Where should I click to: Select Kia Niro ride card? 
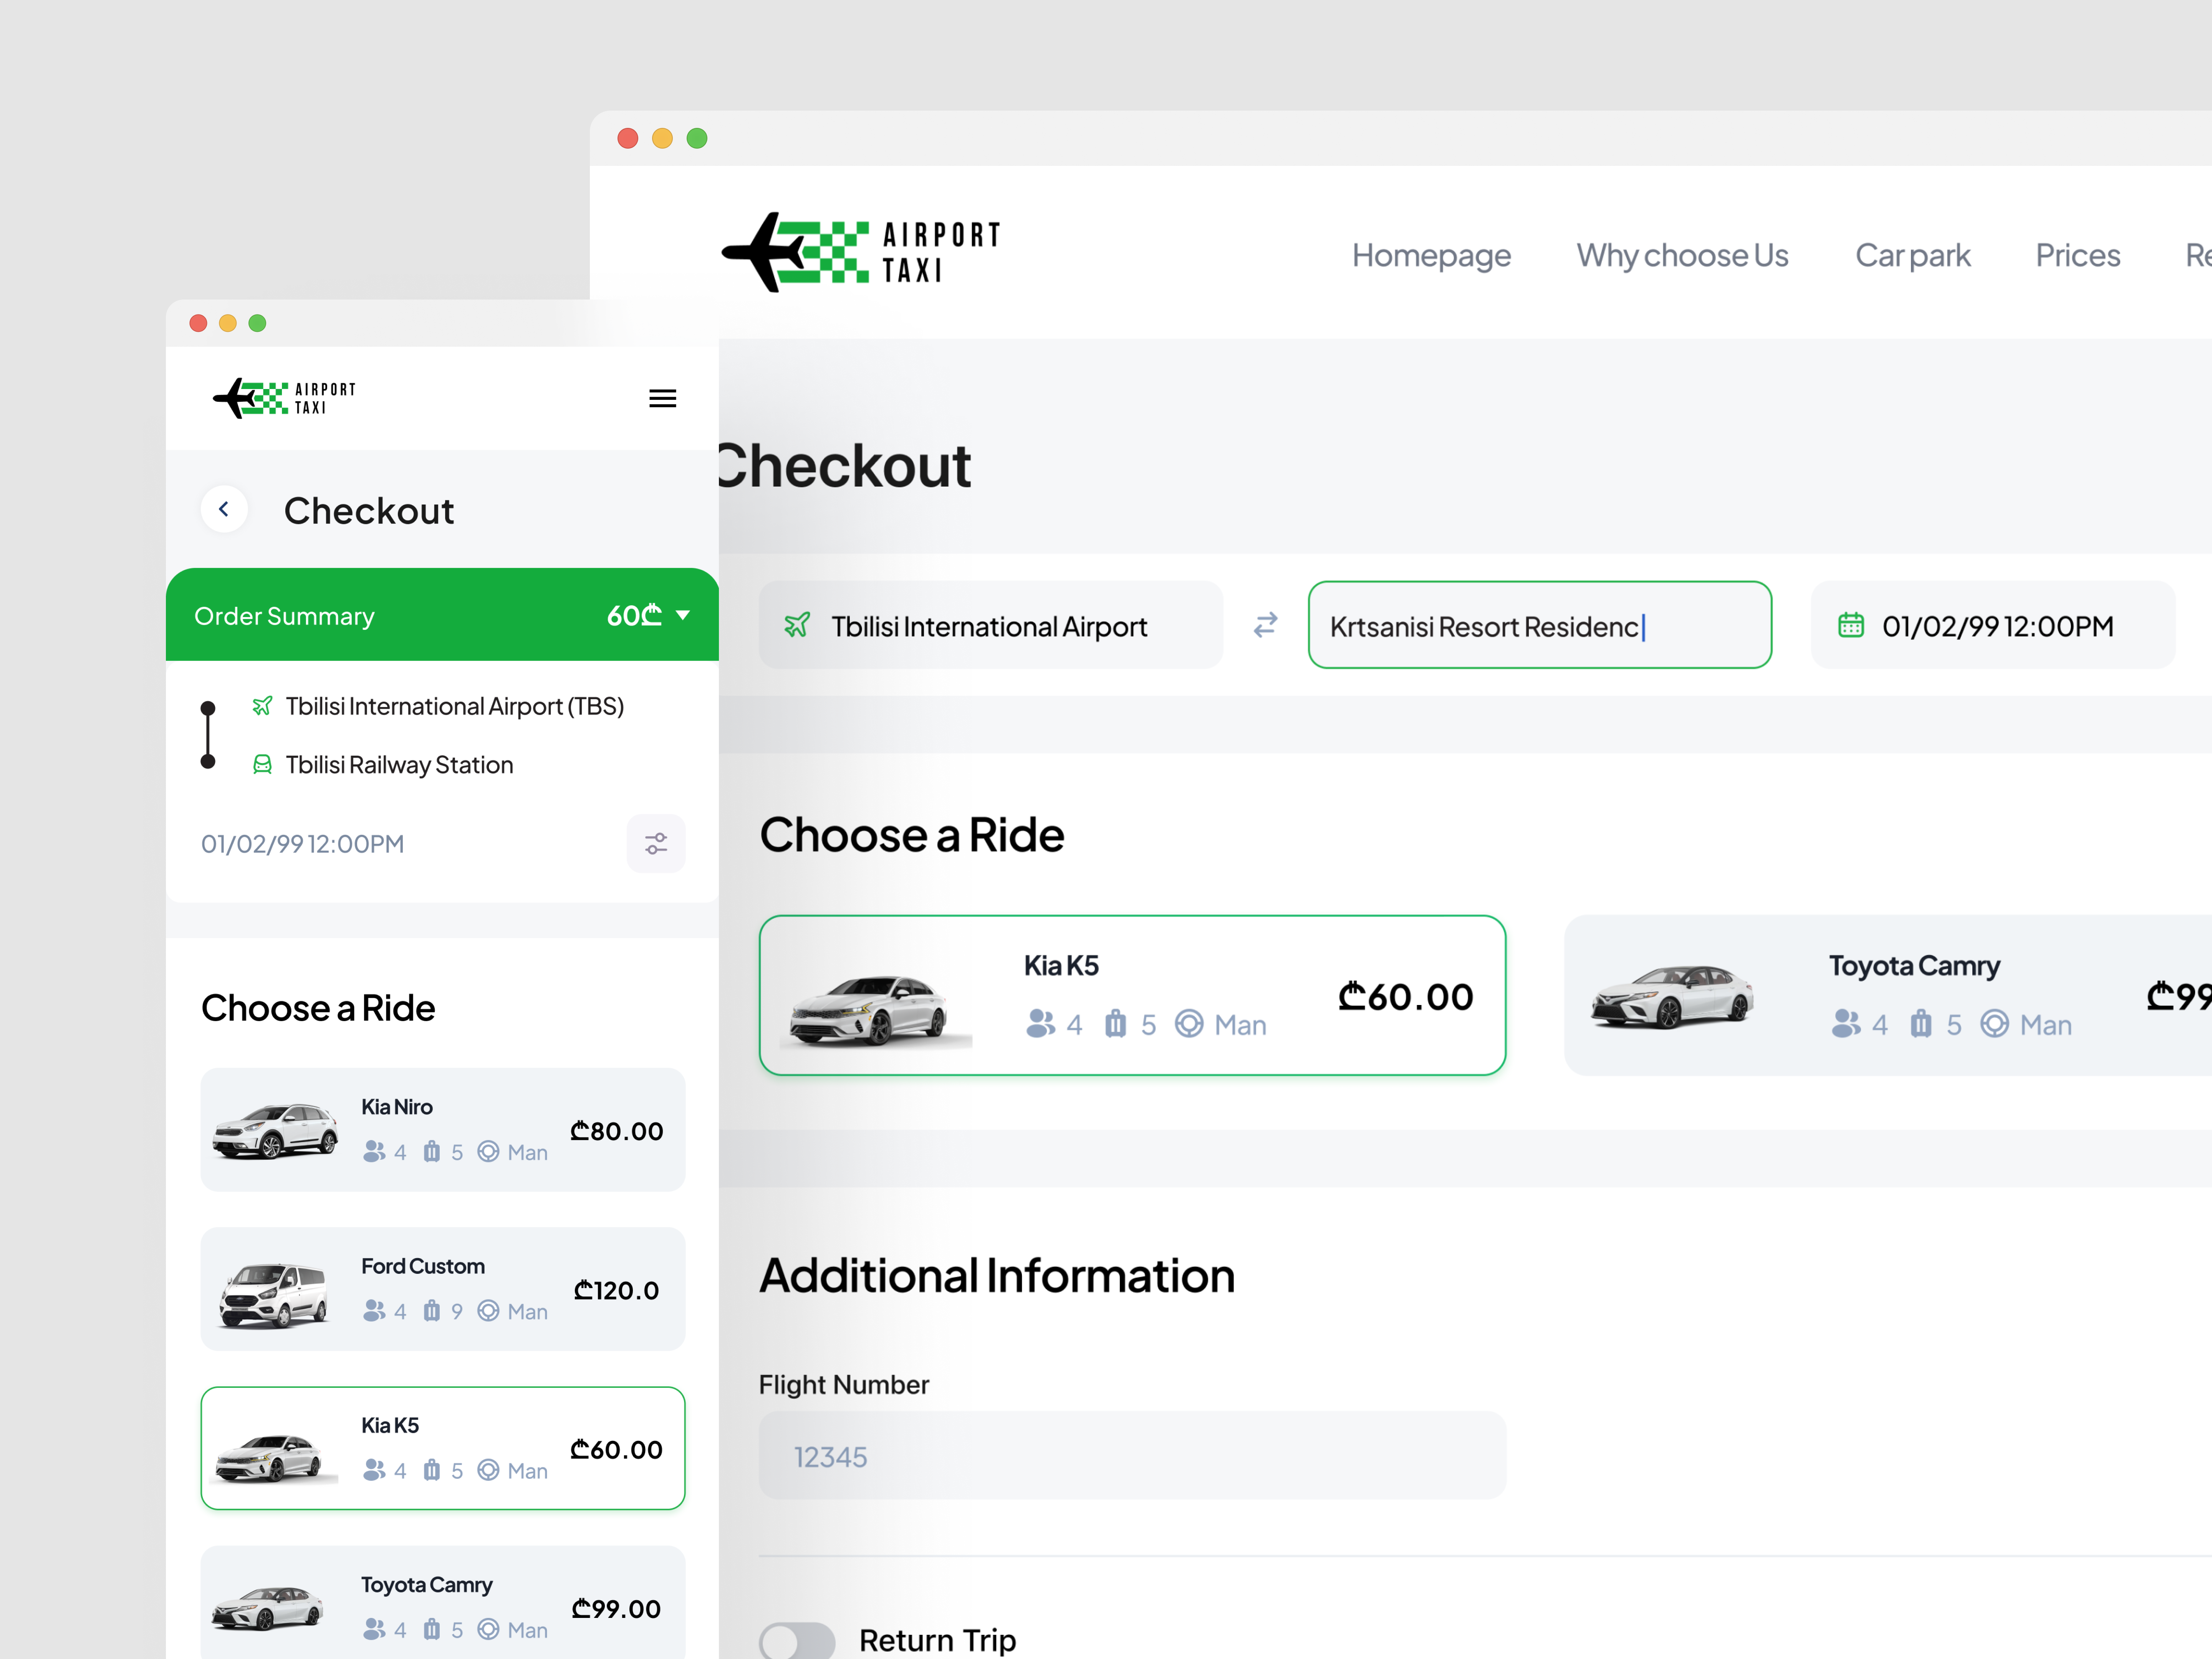(x=443, y=1129)
